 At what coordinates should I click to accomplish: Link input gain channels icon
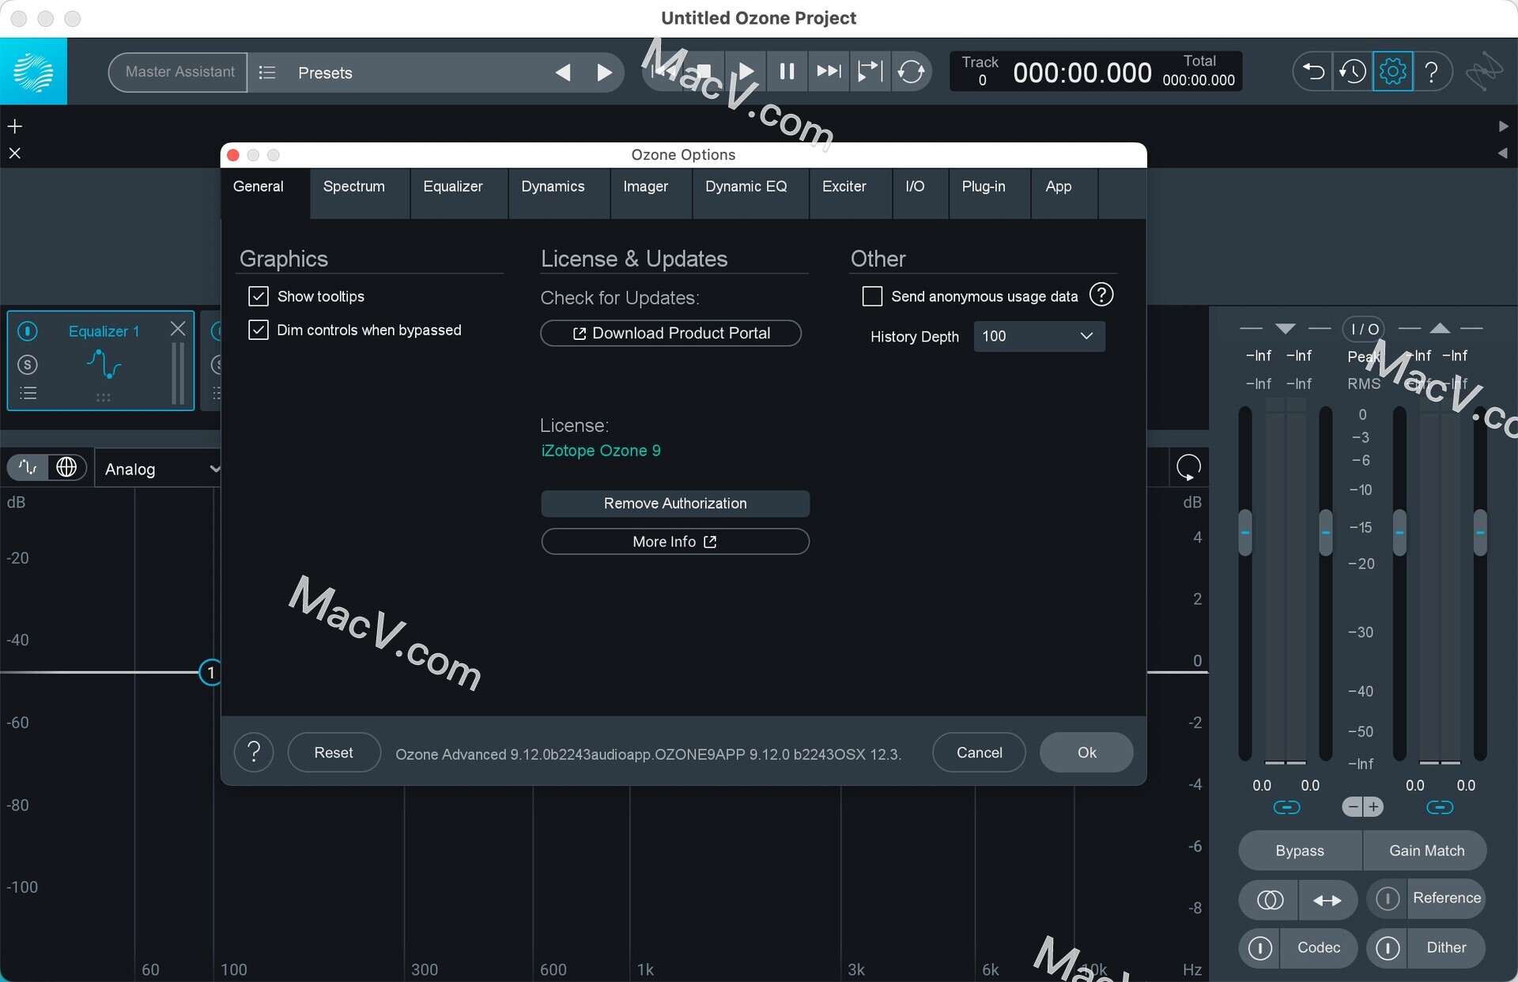point(1286,807)
